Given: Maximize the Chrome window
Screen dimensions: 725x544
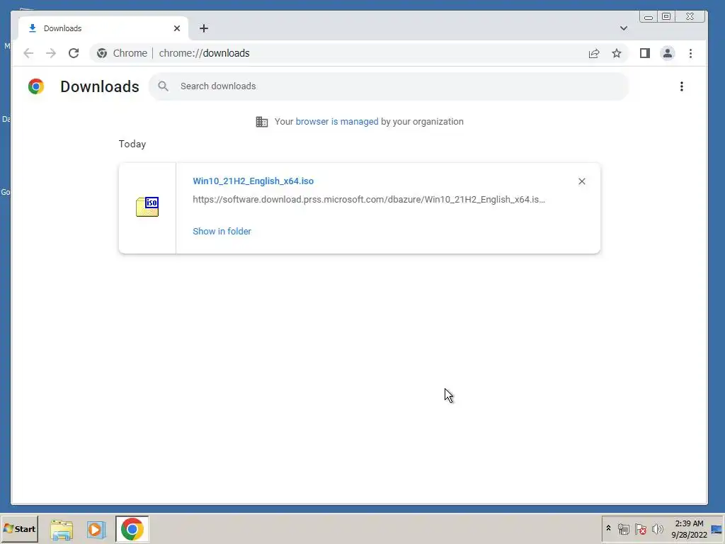Looking at the screenshot, I should pyautogui.click(x=666, y=17).
